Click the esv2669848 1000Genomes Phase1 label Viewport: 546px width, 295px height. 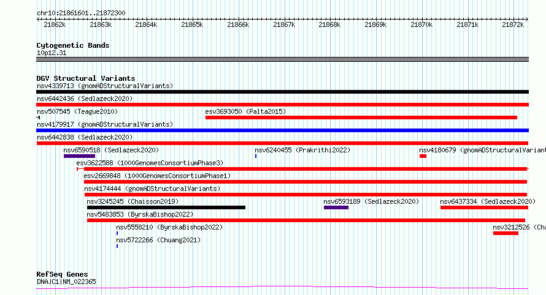click(x=157, y=176)
